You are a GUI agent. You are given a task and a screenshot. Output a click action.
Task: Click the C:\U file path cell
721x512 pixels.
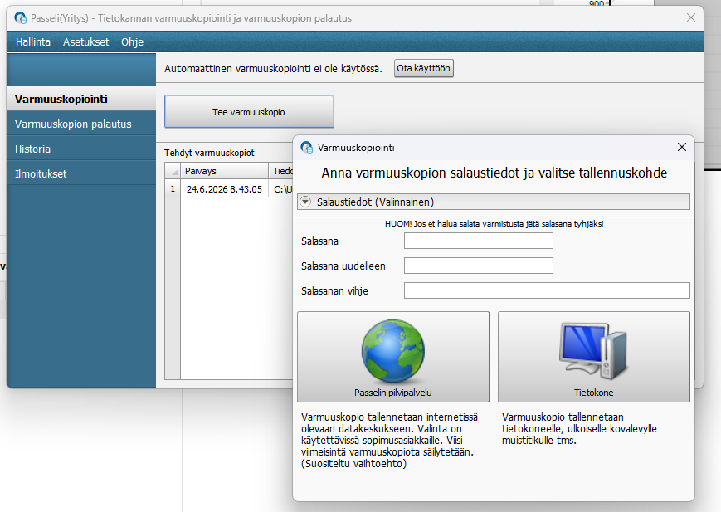pos(281,189)
